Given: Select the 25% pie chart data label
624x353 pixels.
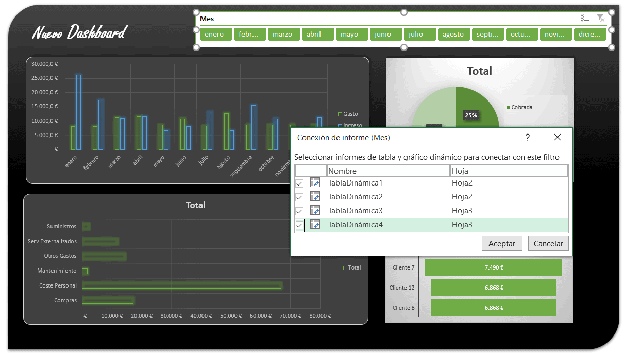Looking at the screenshot, I should click(471, 115).
